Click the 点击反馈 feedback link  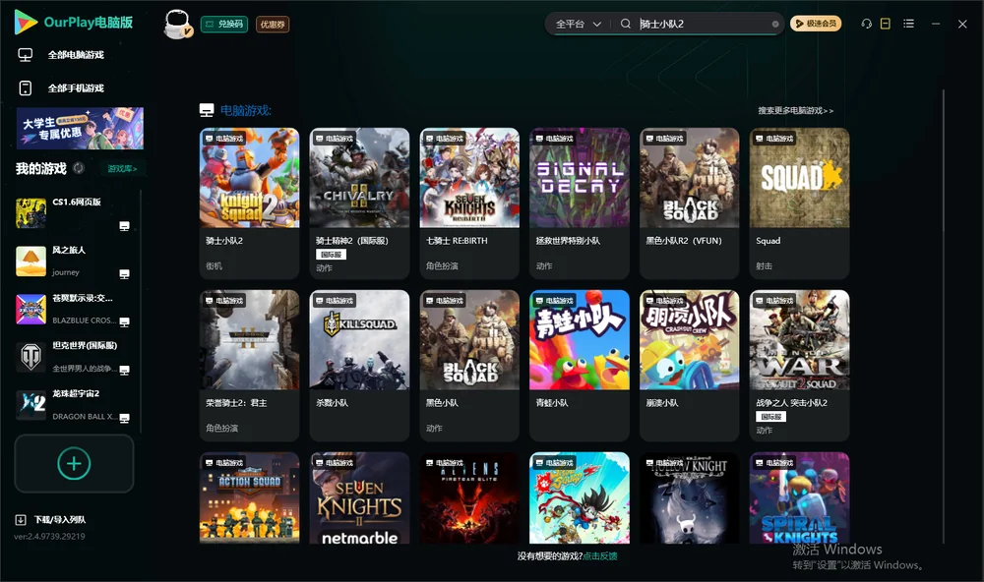600,555
